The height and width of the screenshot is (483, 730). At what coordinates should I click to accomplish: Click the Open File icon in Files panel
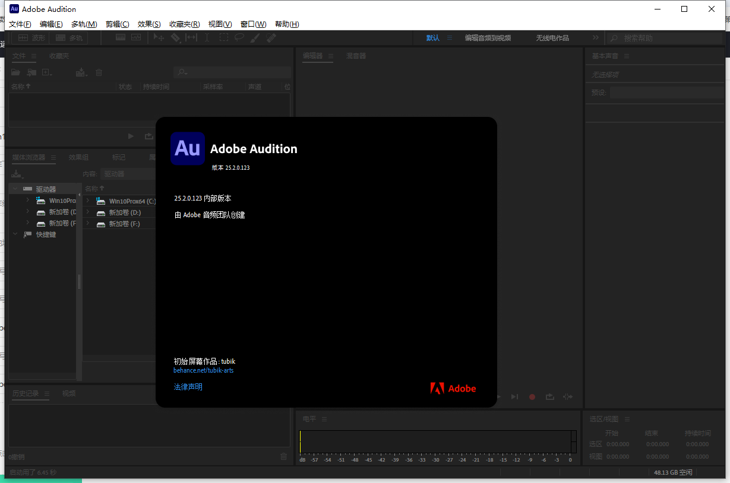[15, 72]
